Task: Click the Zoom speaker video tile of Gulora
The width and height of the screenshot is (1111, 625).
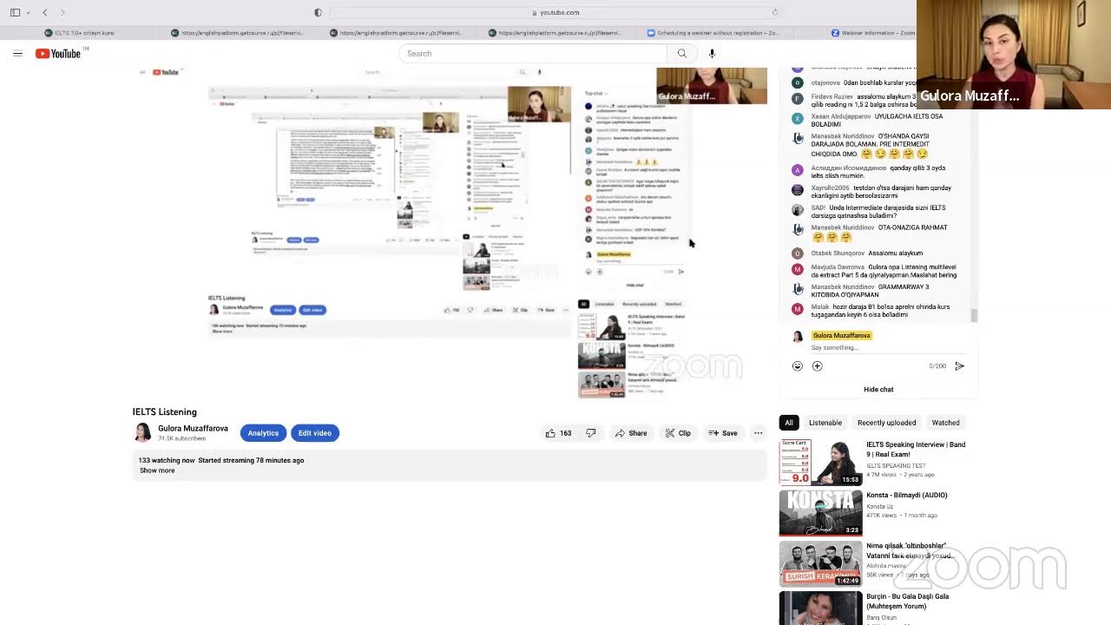Action: [1013, 54]
